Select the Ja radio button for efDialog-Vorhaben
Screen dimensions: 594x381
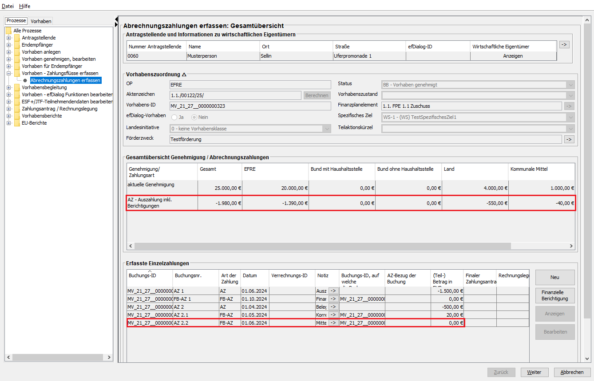174,117
